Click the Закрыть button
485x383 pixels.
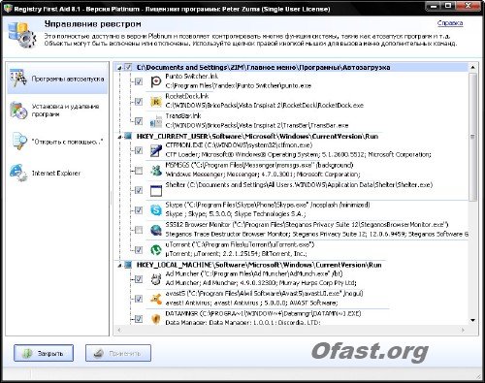pyautogui.click(x=44, y=353)
